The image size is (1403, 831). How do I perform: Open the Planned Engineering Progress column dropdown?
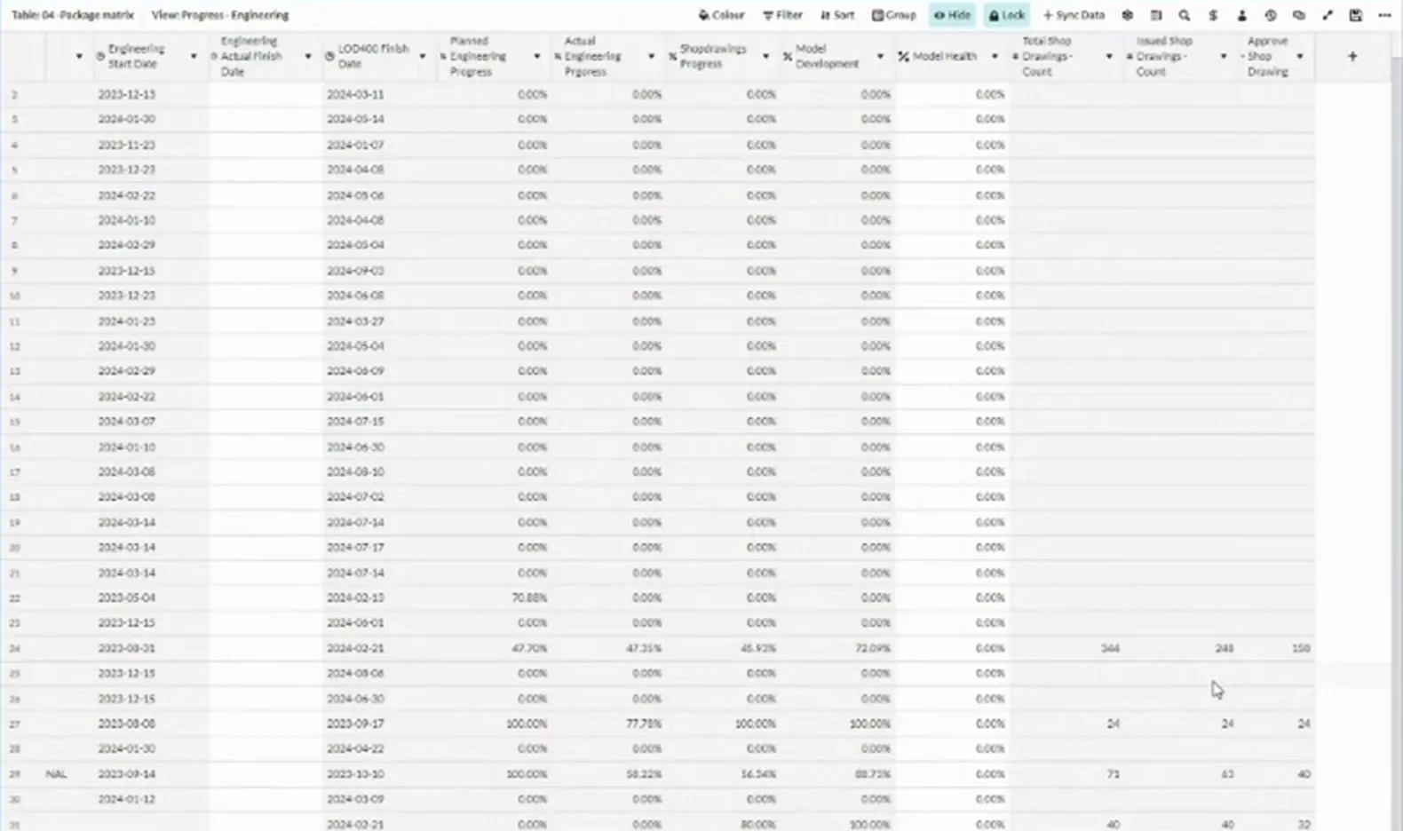point(537,56)
